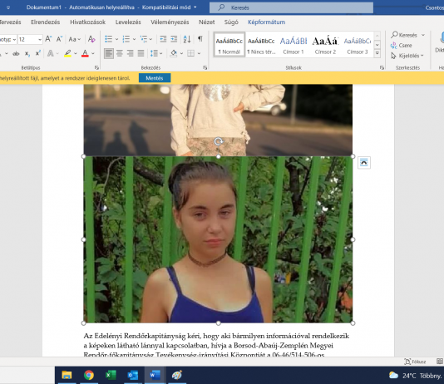Launch Google Chrome from the taskbar
The height and width of the screenshot is (384, 444).
89,375
